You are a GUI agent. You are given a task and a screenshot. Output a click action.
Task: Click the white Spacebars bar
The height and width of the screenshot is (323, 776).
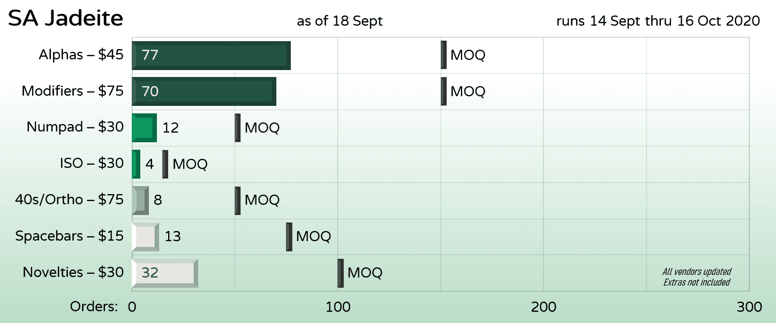(x=145, y=237)
